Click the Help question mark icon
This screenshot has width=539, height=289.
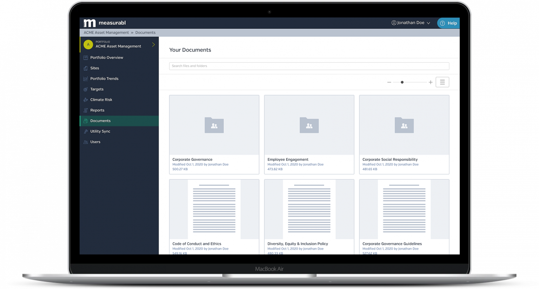point(442,23)
